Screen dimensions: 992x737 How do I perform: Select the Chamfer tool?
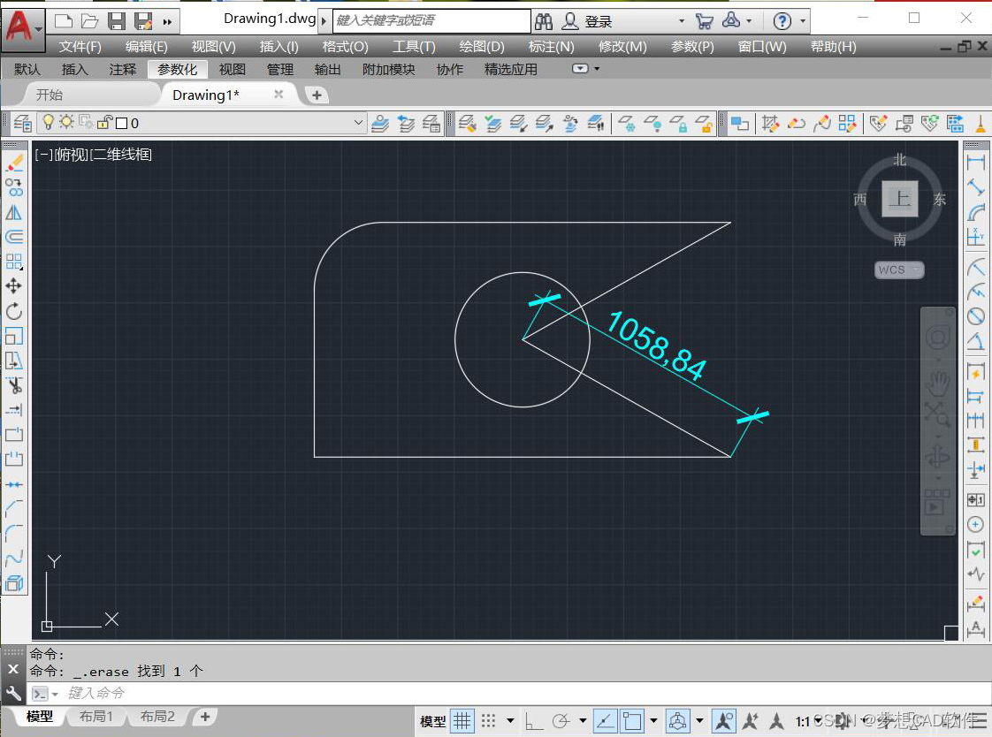(14, 508)
